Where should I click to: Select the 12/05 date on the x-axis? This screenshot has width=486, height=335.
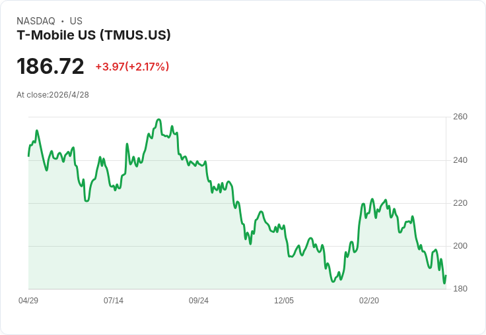[284, 301]
